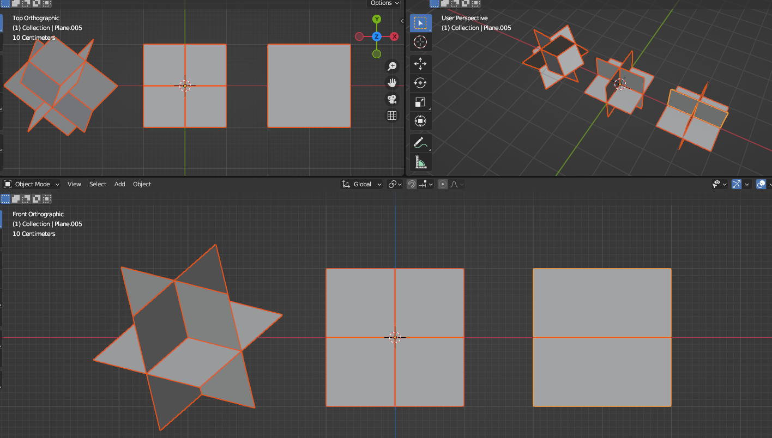Open the snapping options dropdown
Screen dimensions: 772x438
point(426,184)
